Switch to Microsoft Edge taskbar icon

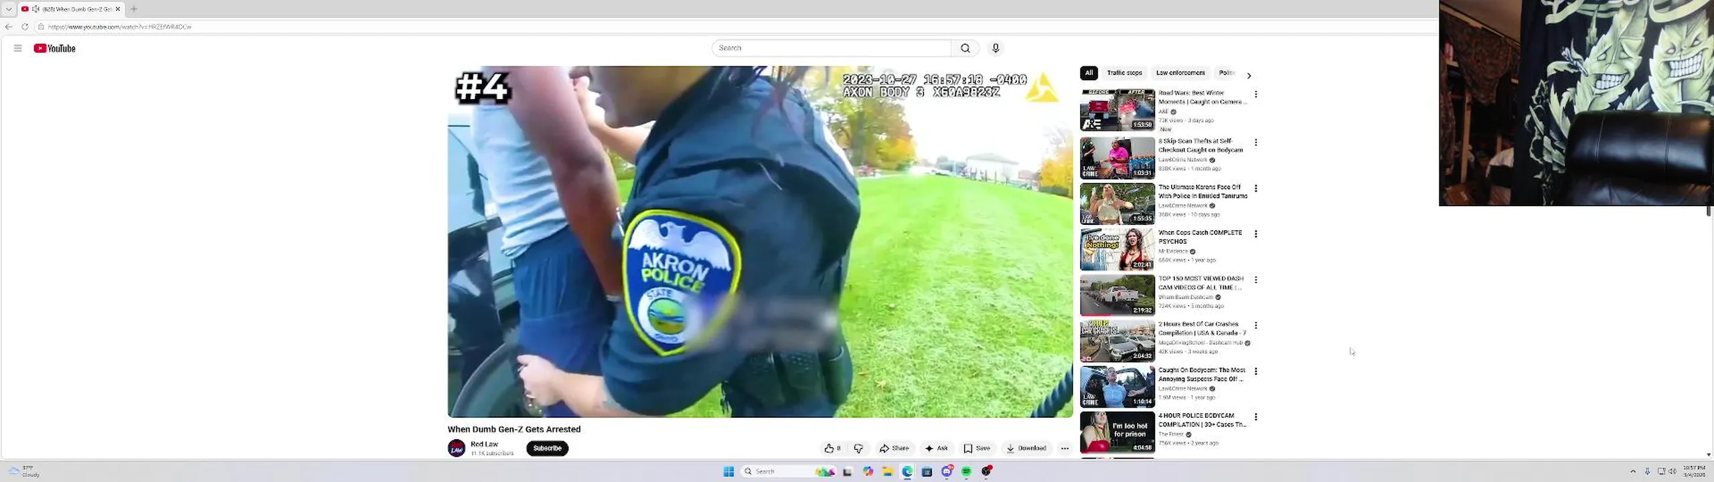[907, 472]
